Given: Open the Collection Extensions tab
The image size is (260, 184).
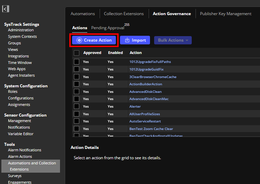Looking at the screenshot, I should pos(123,14).
